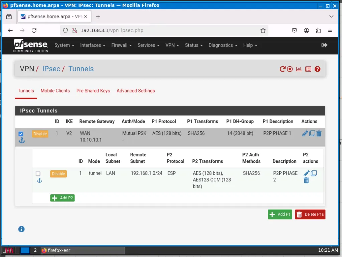Image resolution: width=342 pixels, height=257 pixels.
Task: Open related status chart icon
Action: pyautogui.click(x=299, y=69)
